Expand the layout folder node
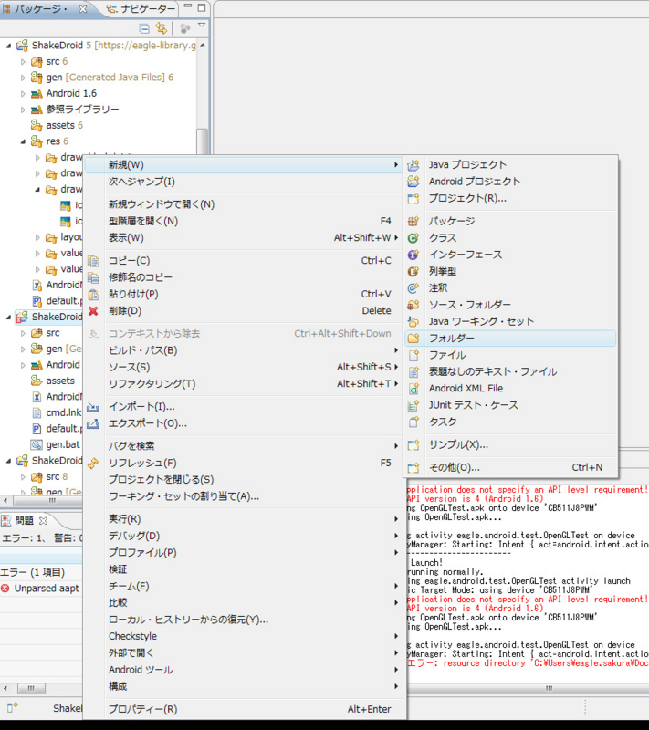 click(37, 237)
